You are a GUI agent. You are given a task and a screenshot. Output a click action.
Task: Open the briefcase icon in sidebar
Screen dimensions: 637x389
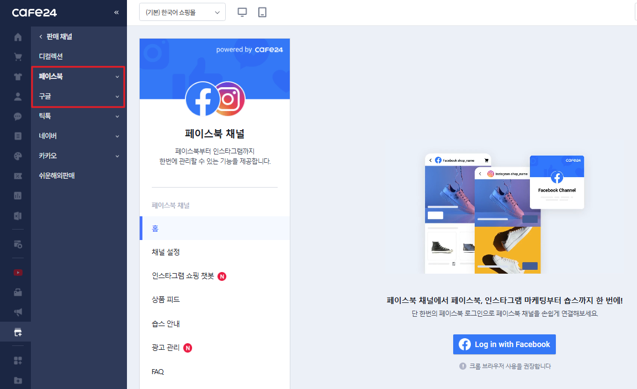point(18,292)
